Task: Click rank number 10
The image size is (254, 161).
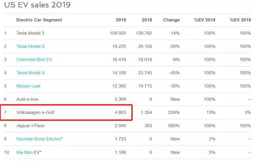Action: click(x=7, y=152)
